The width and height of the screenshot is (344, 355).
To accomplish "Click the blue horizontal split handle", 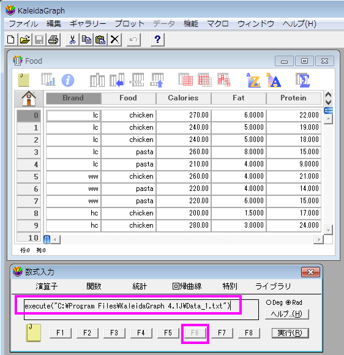I will click(328, 111).
